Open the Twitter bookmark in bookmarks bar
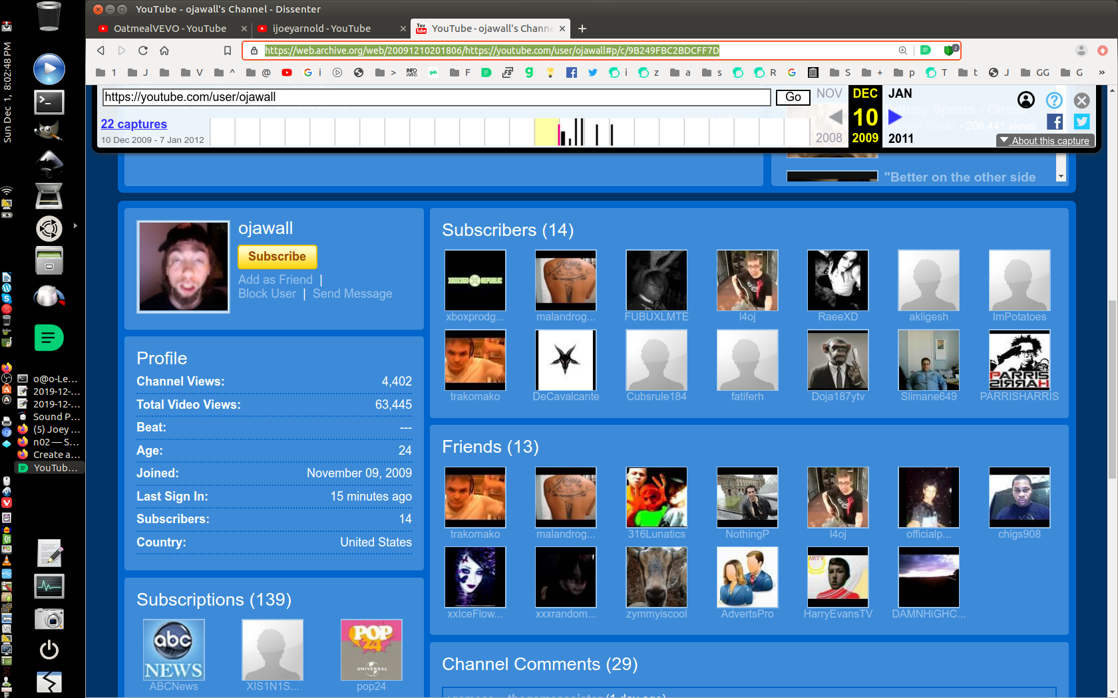This screenshot has width=1118, height=698. pyautogui.click(x=593, y=72)
